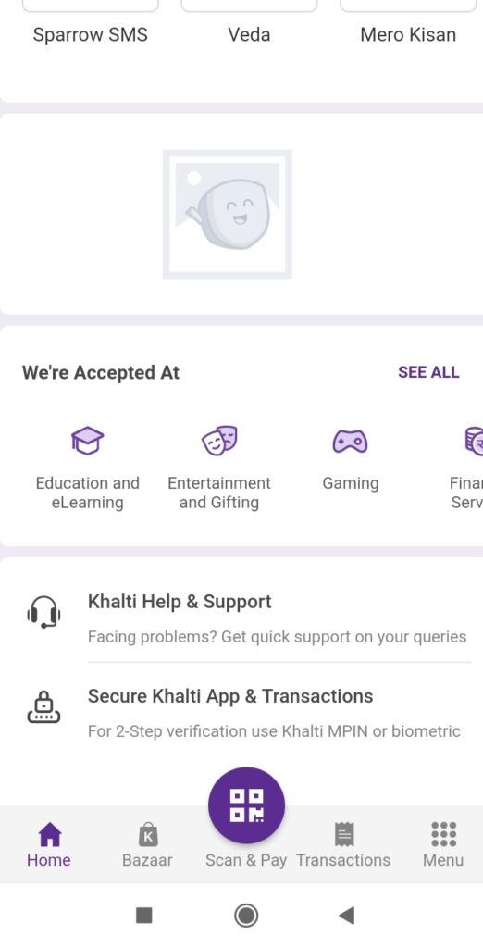
Task: Click SEE ALL for accepted merchants
Action: pyautogui.click(x=428, y=372)
